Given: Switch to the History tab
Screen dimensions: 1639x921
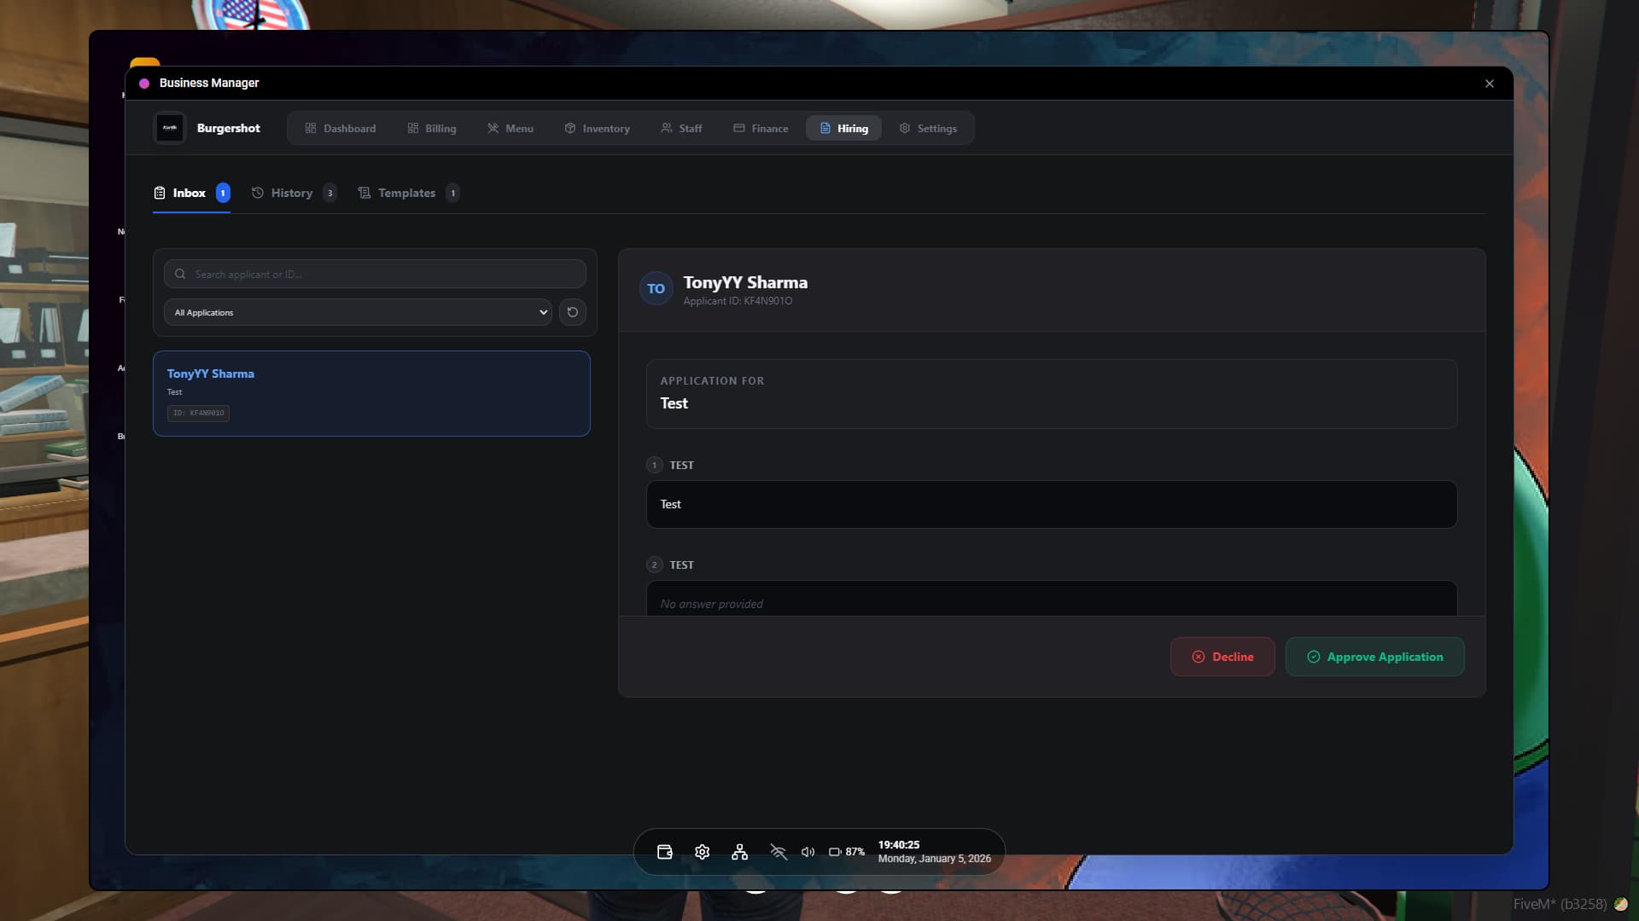Looking at the screenshot, I should 292,193.
